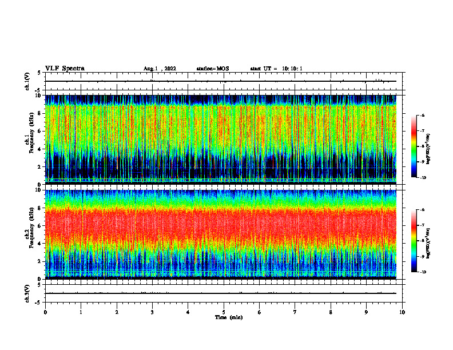Screen dimensions: 453x350
Task: Click the "8" kHz tick on ch.1 frequency axis
Action: pos(40,113)
